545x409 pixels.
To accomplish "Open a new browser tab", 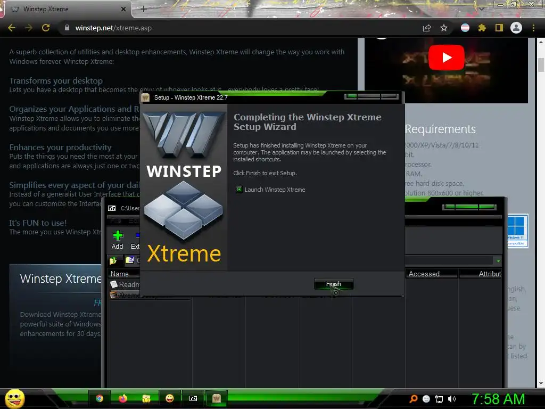I will pos(144,9).
